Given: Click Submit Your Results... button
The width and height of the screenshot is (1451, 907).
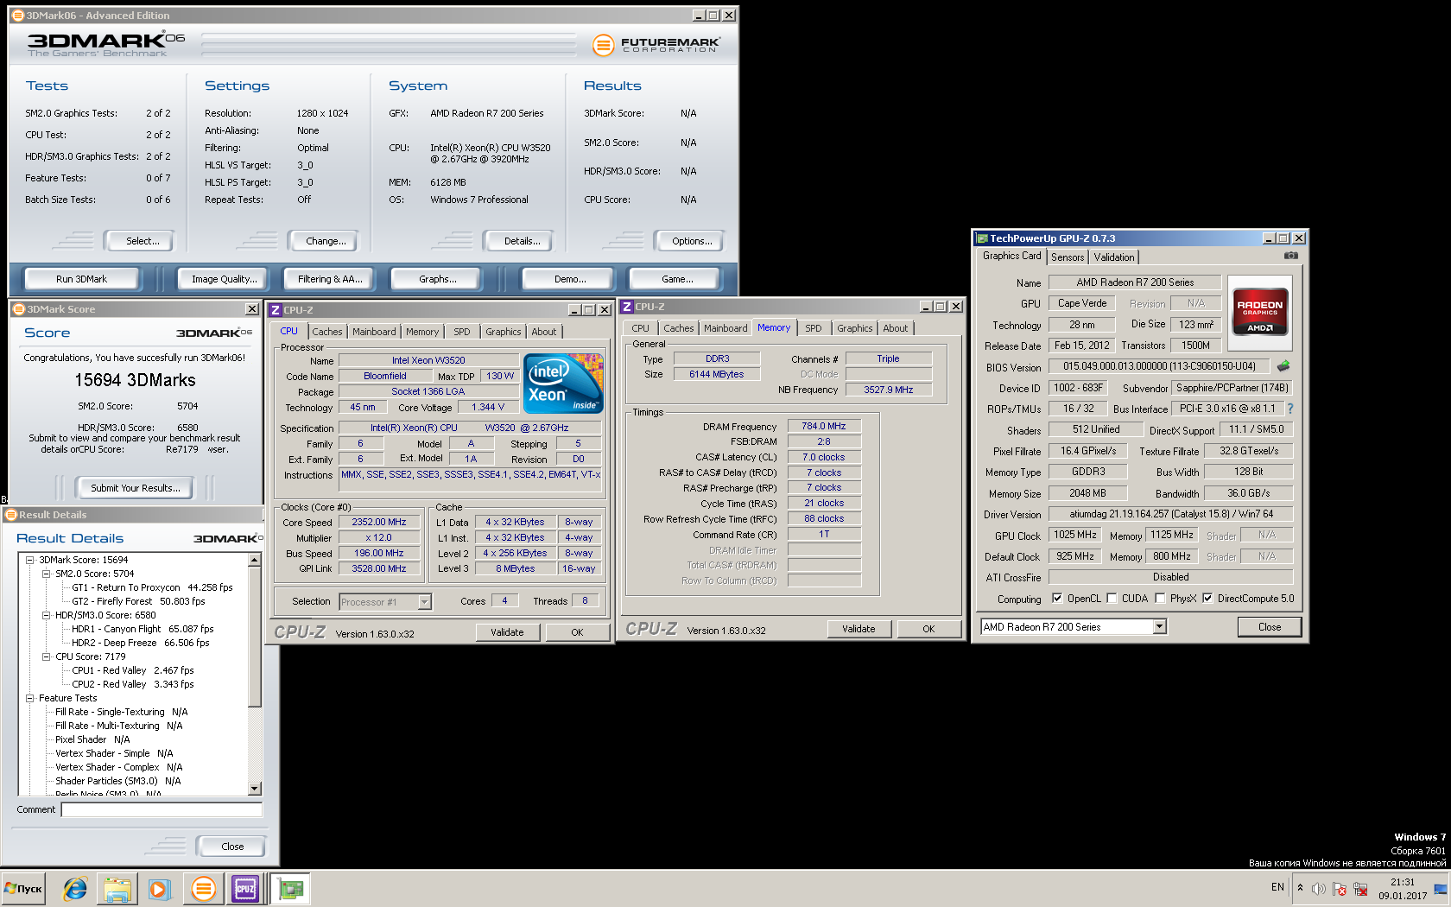Looking at the screenshot, I should pyautogui.click(x=136, y=488).
